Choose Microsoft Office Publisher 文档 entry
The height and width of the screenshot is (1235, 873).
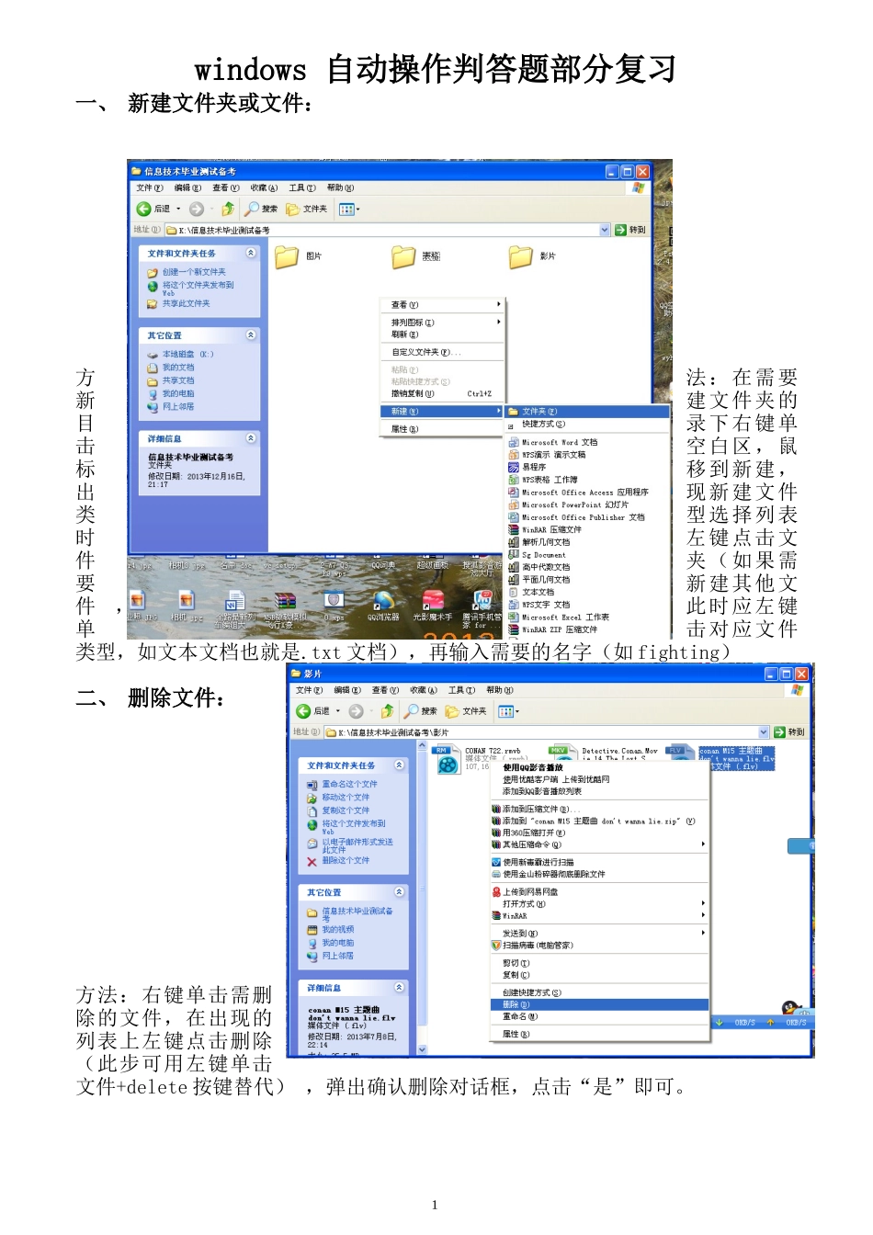(587, 517)
